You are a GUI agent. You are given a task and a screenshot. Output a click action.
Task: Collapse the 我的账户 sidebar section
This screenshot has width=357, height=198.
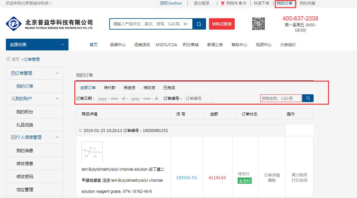click(x=57, y=99)
